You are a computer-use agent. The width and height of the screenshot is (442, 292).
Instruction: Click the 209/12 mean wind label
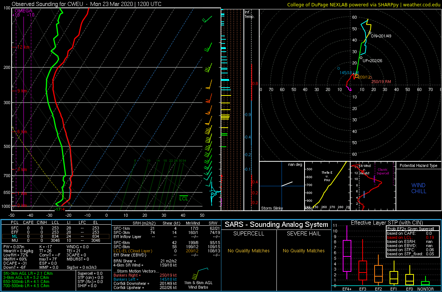pyautogui.click(x=365, y=77)
